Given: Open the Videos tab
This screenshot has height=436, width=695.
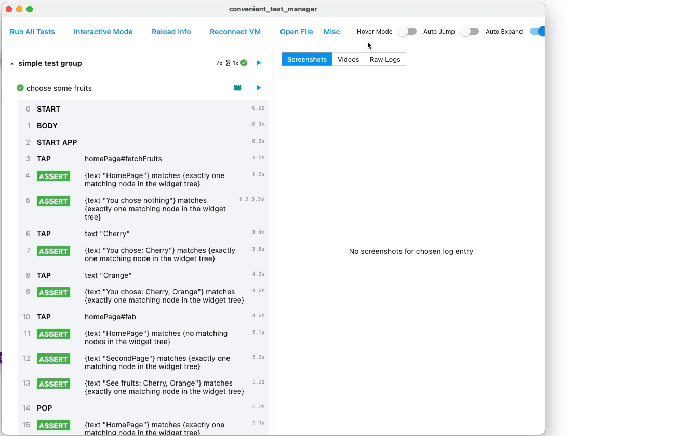Looking at the screenshot, I should pos(349,59).
